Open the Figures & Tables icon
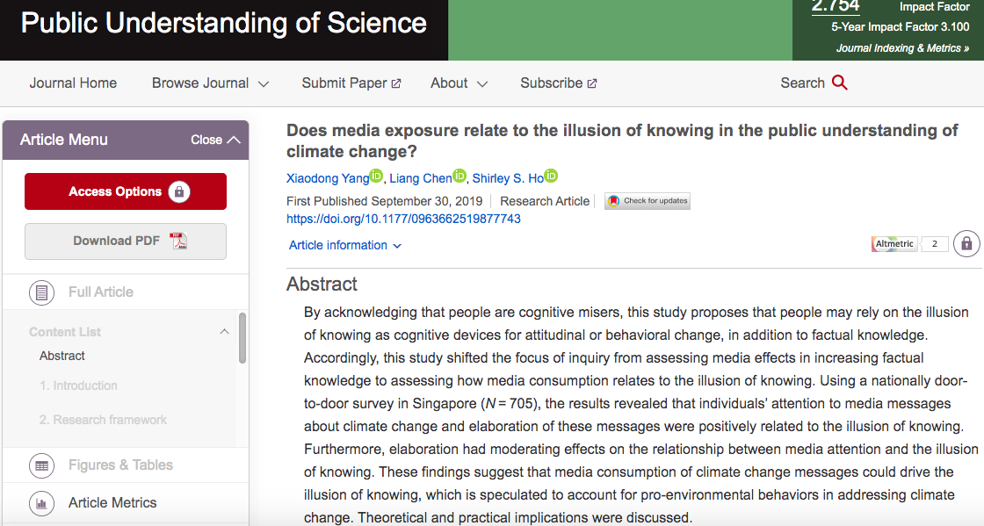984x526 pixels. coord(42,465)
